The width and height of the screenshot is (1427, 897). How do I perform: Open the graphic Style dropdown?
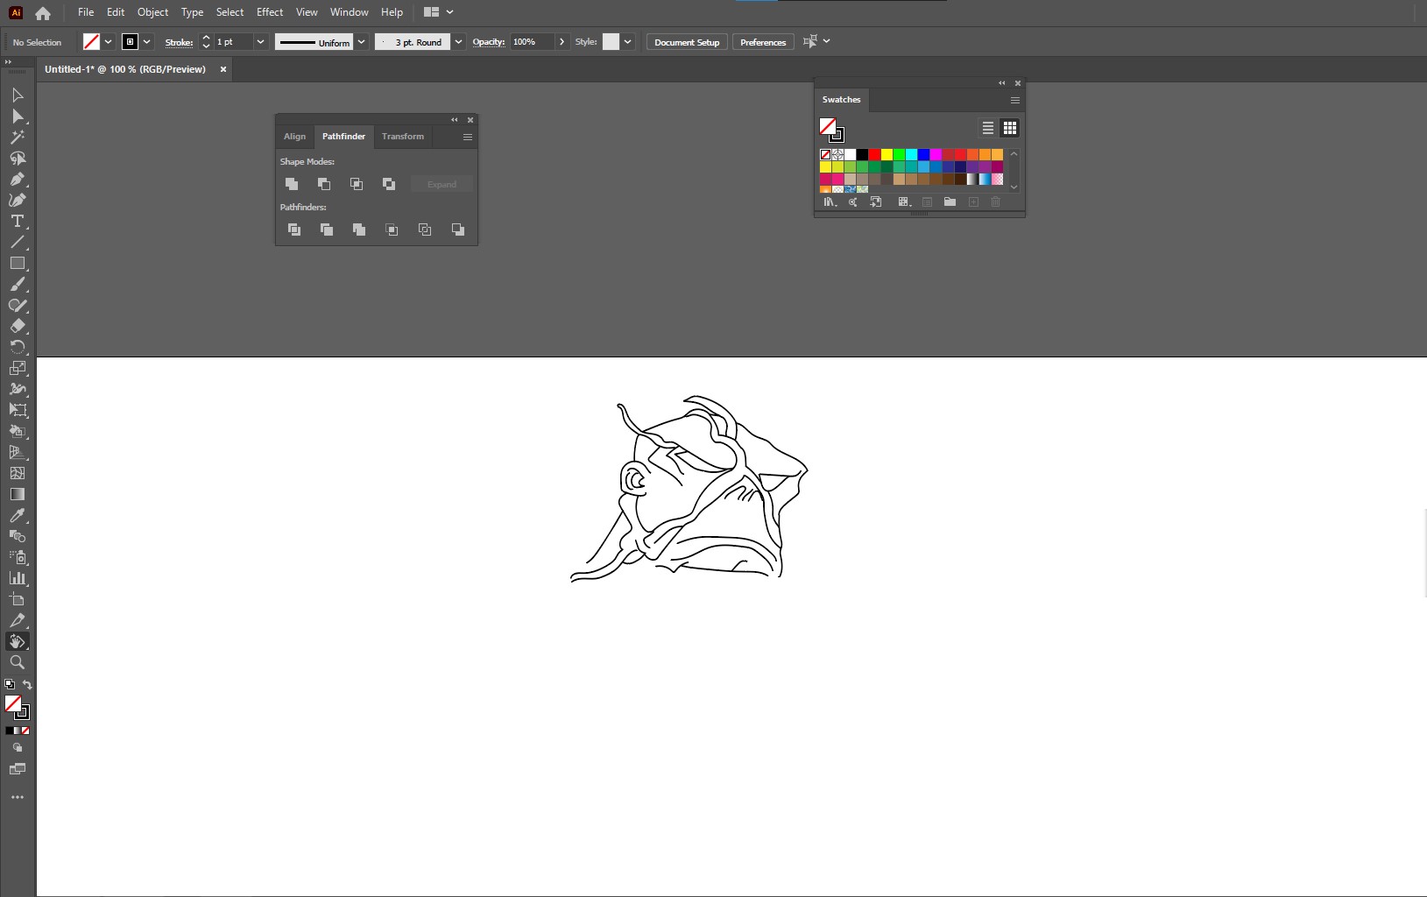click(x=628, y=42)
